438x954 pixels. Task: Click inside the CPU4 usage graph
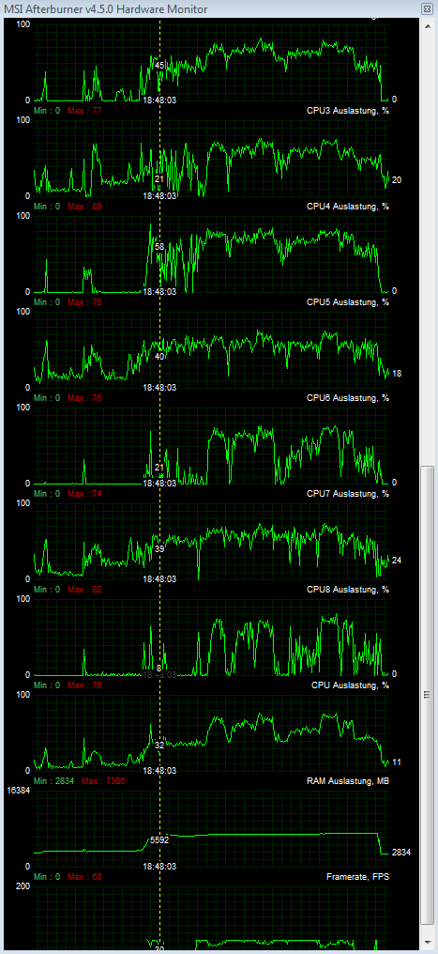tap(211, 254)
